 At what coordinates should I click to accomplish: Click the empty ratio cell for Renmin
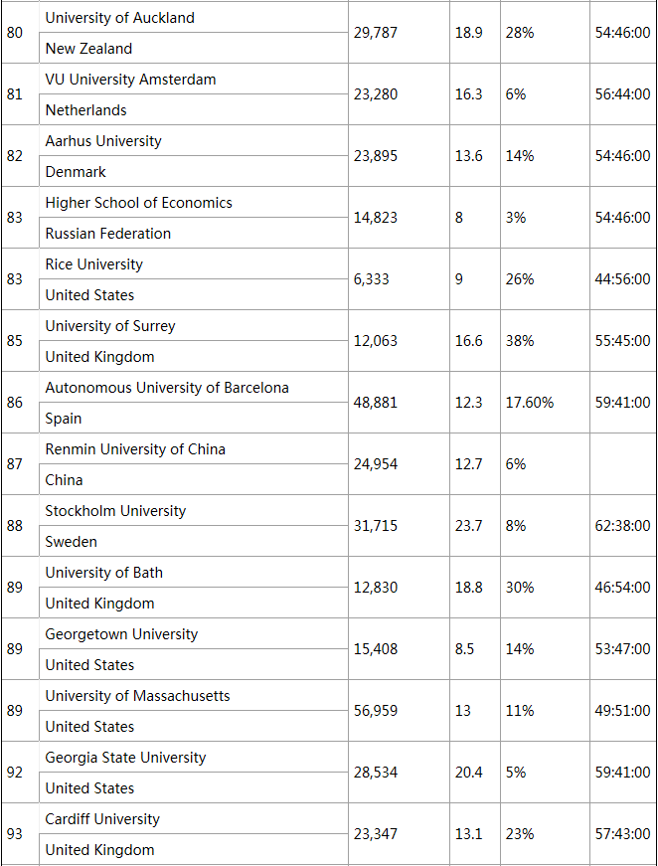point(622,464)
